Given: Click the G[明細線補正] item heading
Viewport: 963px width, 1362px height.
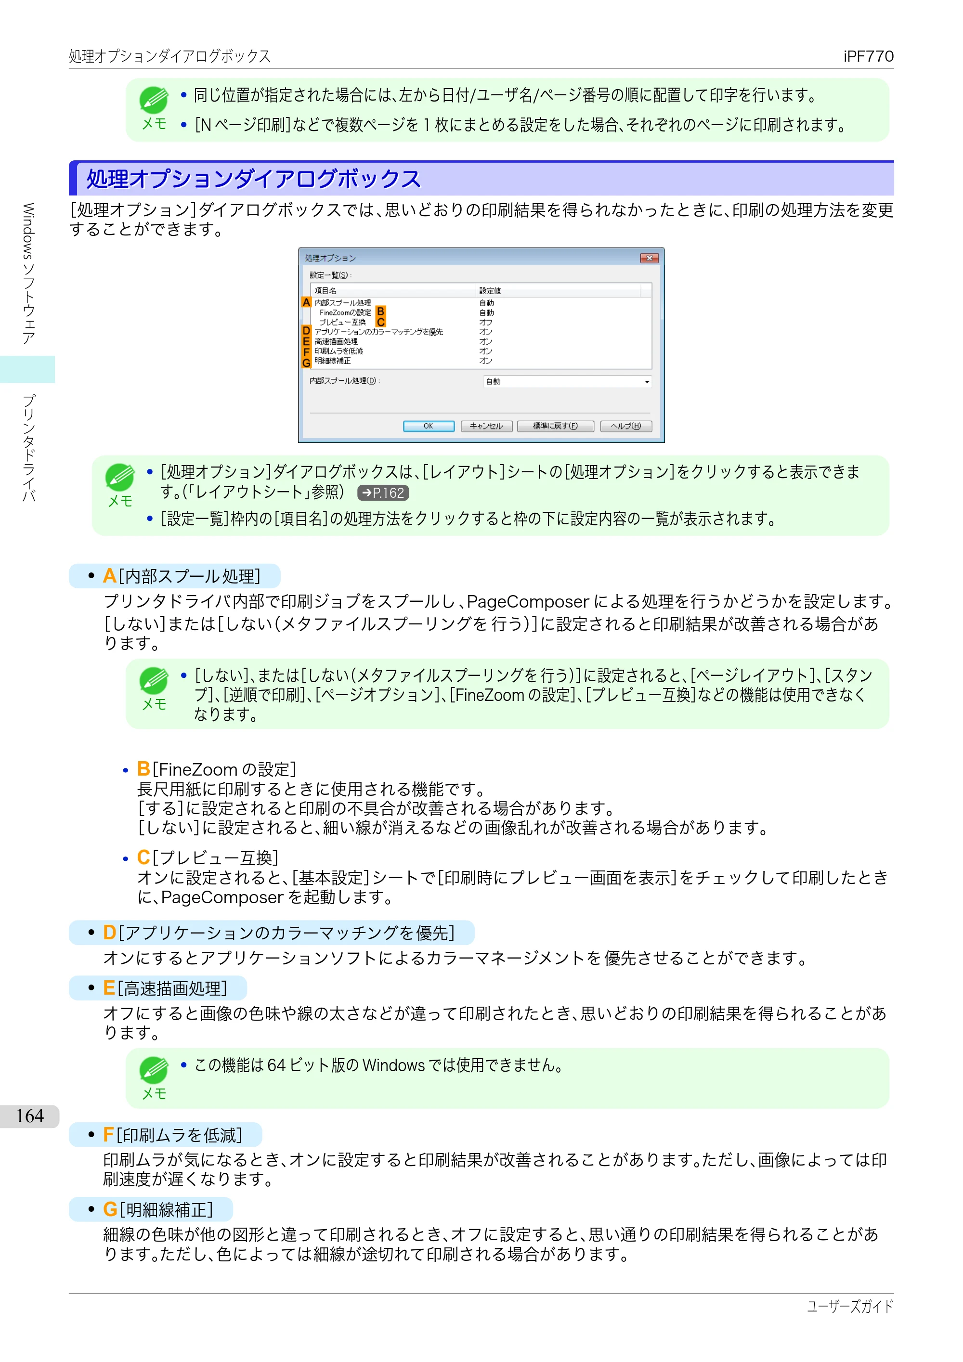Looking at the screenshot, I should 158,1209.
